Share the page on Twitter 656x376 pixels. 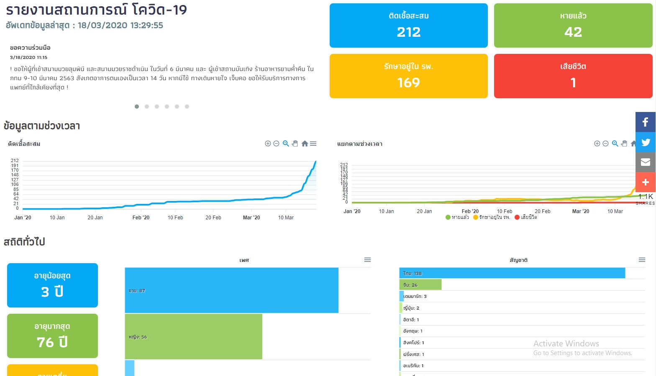click(x=646, y=142)
